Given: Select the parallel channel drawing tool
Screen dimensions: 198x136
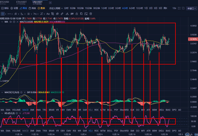Looking at the screenshot, I should click(15, 14).
